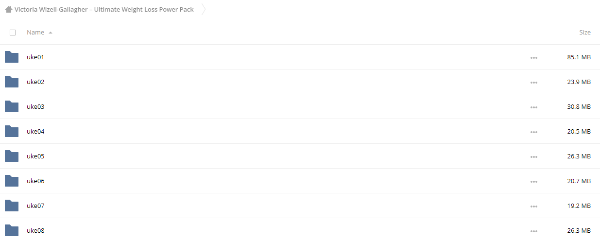Open the uke06 folder by name
The height and width of the screenshot is (241, 600).
click(35, 181)
